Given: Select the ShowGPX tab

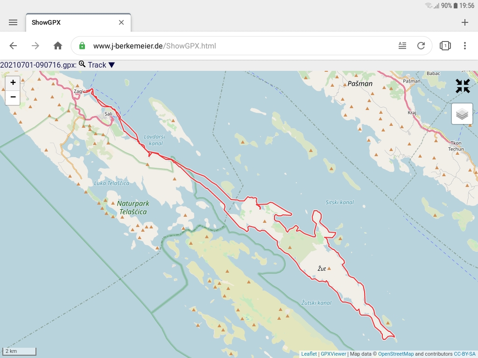Looking at the screenshot, I should [x=47, y=22].
